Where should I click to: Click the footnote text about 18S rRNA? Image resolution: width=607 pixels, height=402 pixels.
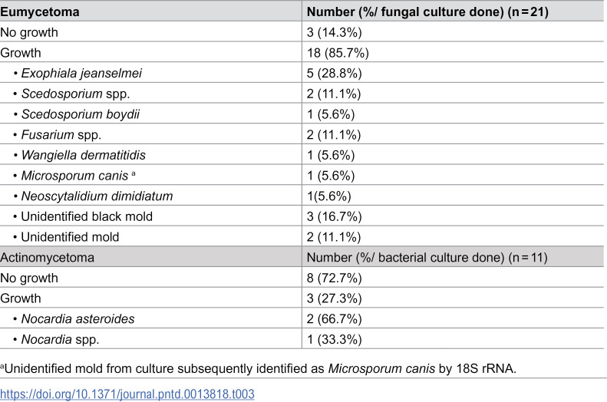[x=258, y=369]
